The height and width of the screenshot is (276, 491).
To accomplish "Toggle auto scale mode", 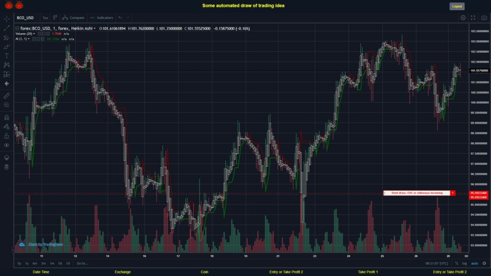I will tap(475, 264).
